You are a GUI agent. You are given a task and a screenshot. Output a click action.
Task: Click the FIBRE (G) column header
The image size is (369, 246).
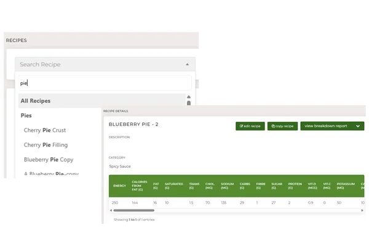[x=261, y=186]
